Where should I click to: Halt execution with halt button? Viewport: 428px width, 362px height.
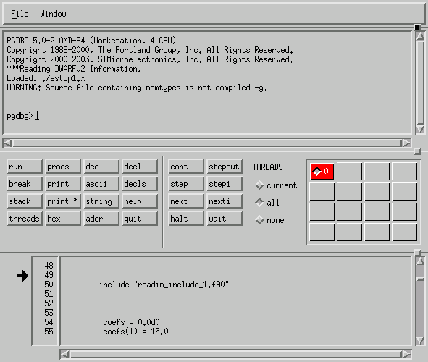(x=186, y=219)
